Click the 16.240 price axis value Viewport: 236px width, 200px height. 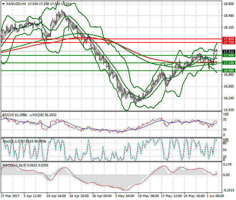tap(228, 98)
